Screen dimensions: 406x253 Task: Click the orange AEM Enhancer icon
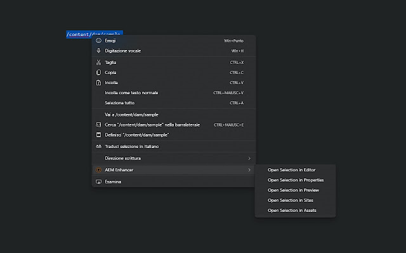point(98,170)
